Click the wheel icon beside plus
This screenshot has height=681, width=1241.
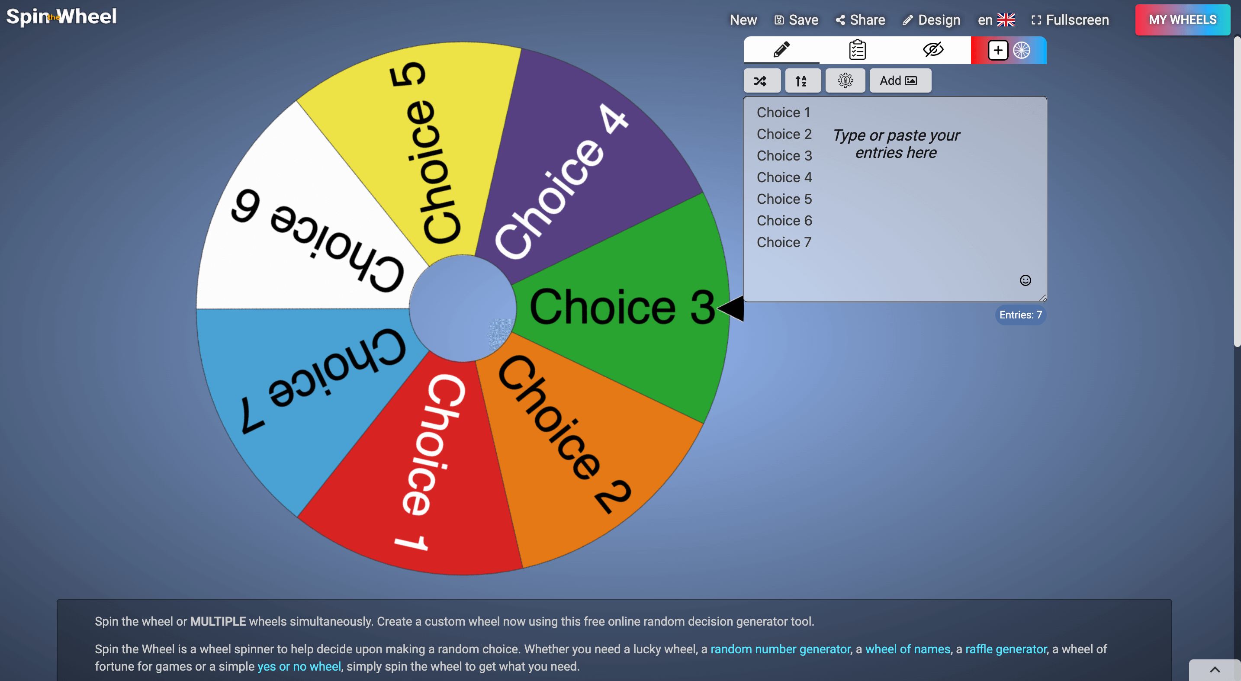1021,50
